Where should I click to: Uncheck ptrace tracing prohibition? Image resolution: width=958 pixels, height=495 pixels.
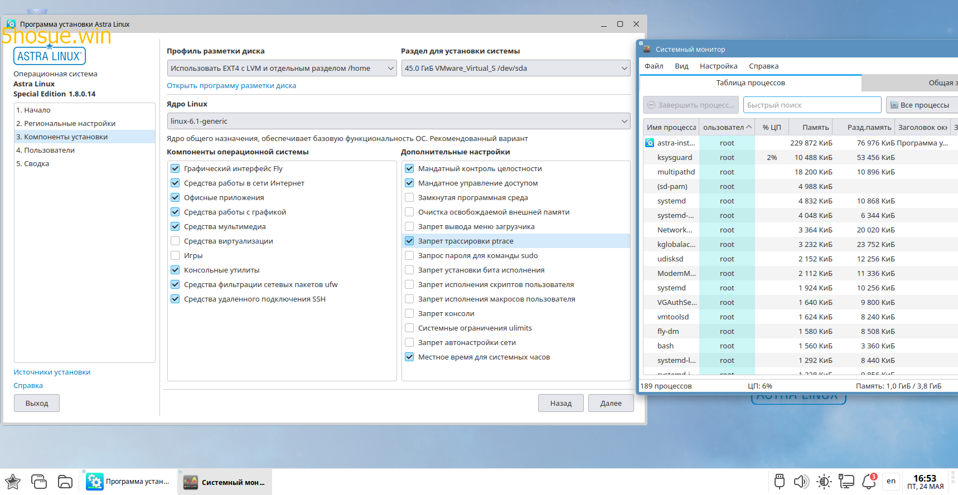(409, 241)
